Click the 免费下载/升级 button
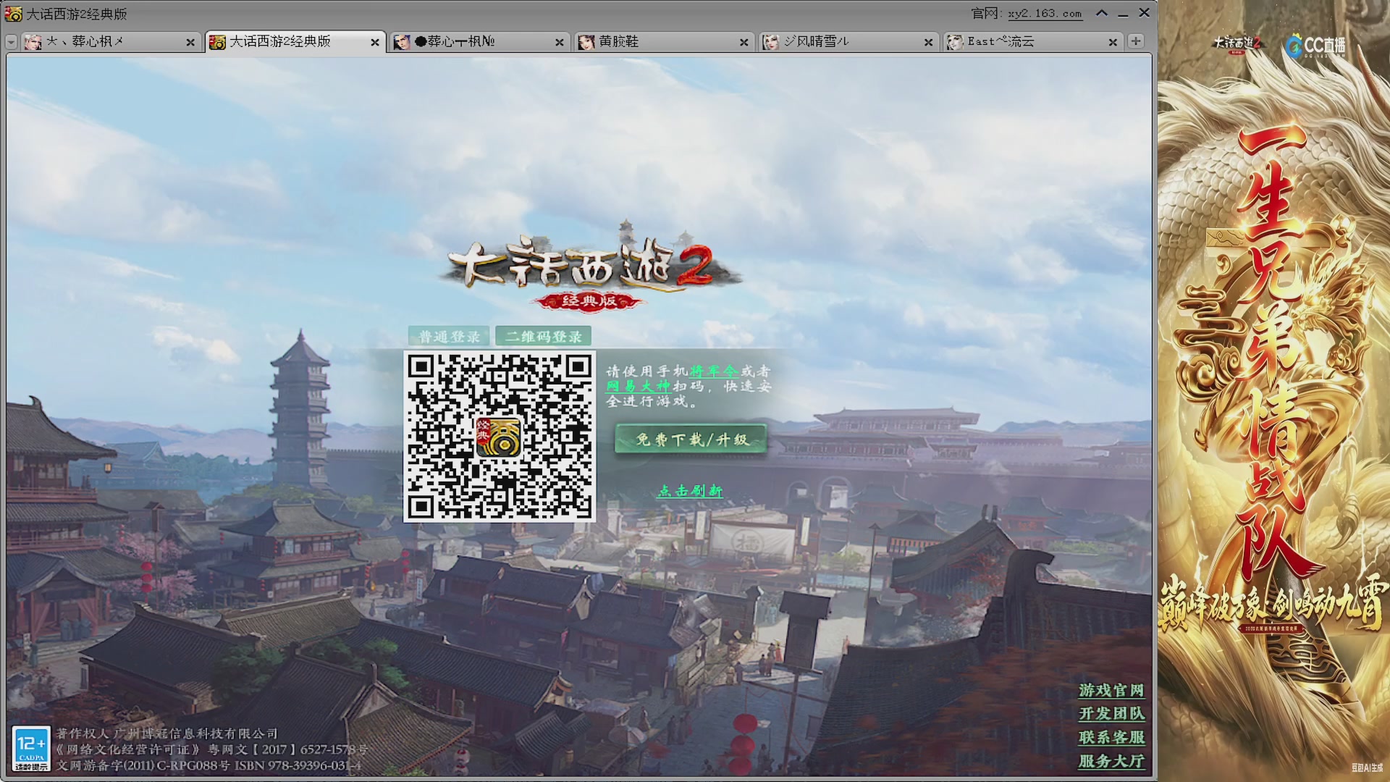This screenshot has width=1390, height=782. 691,440
